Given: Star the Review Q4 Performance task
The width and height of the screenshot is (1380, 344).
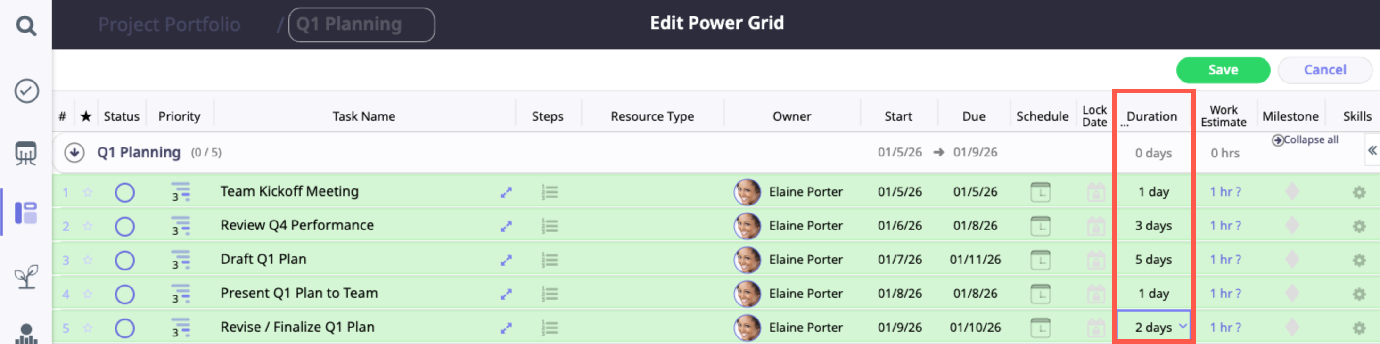Looking at the screenshot, I should 88,226.
